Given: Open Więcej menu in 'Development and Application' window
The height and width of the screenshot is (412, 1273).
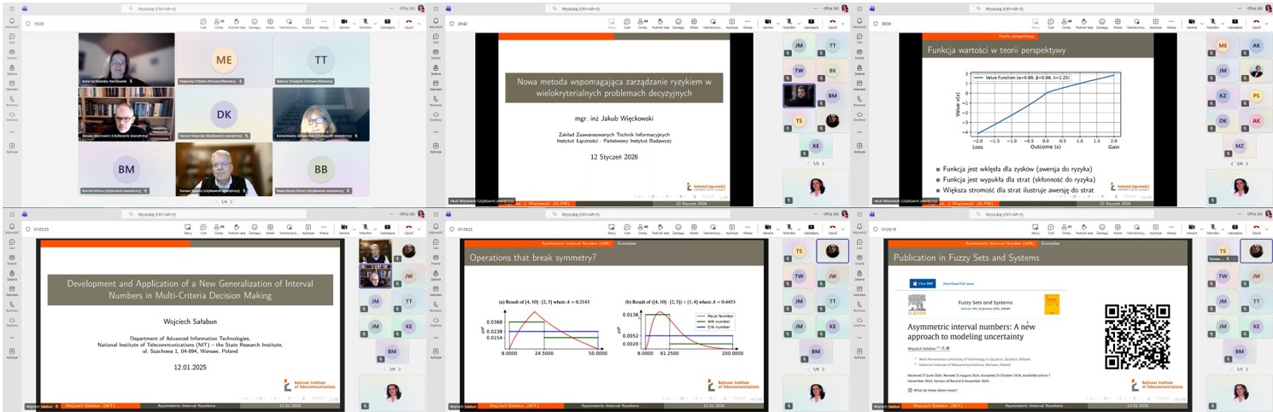Looking at the screenshot, I should pos(323,228).
